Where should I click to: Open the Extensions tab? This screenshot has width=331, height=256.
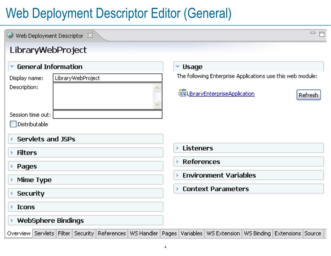coord(288,233)
